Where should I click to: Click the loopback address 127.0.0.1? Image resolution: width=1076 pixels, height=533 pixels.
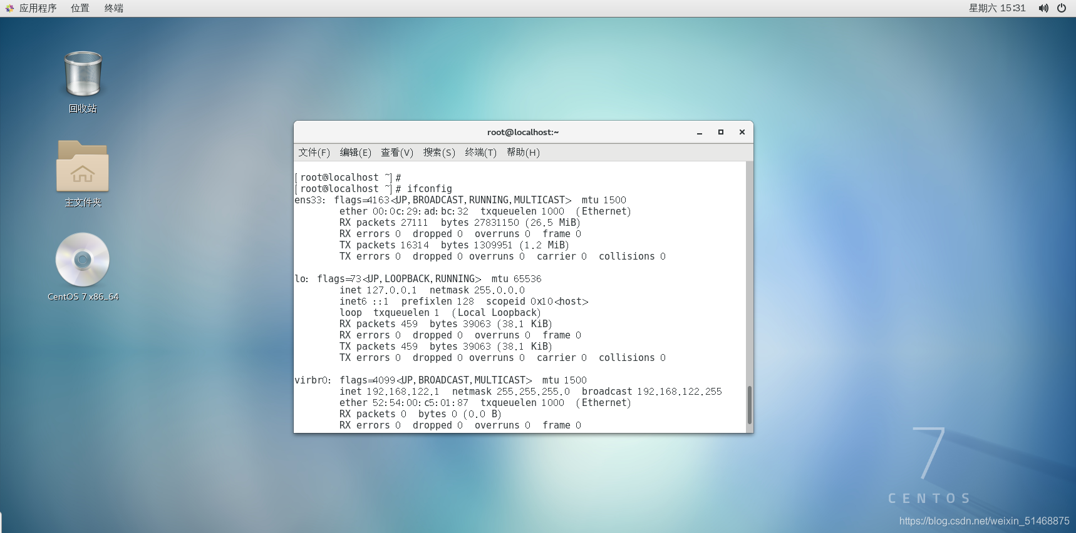click(x=391, y=290)
